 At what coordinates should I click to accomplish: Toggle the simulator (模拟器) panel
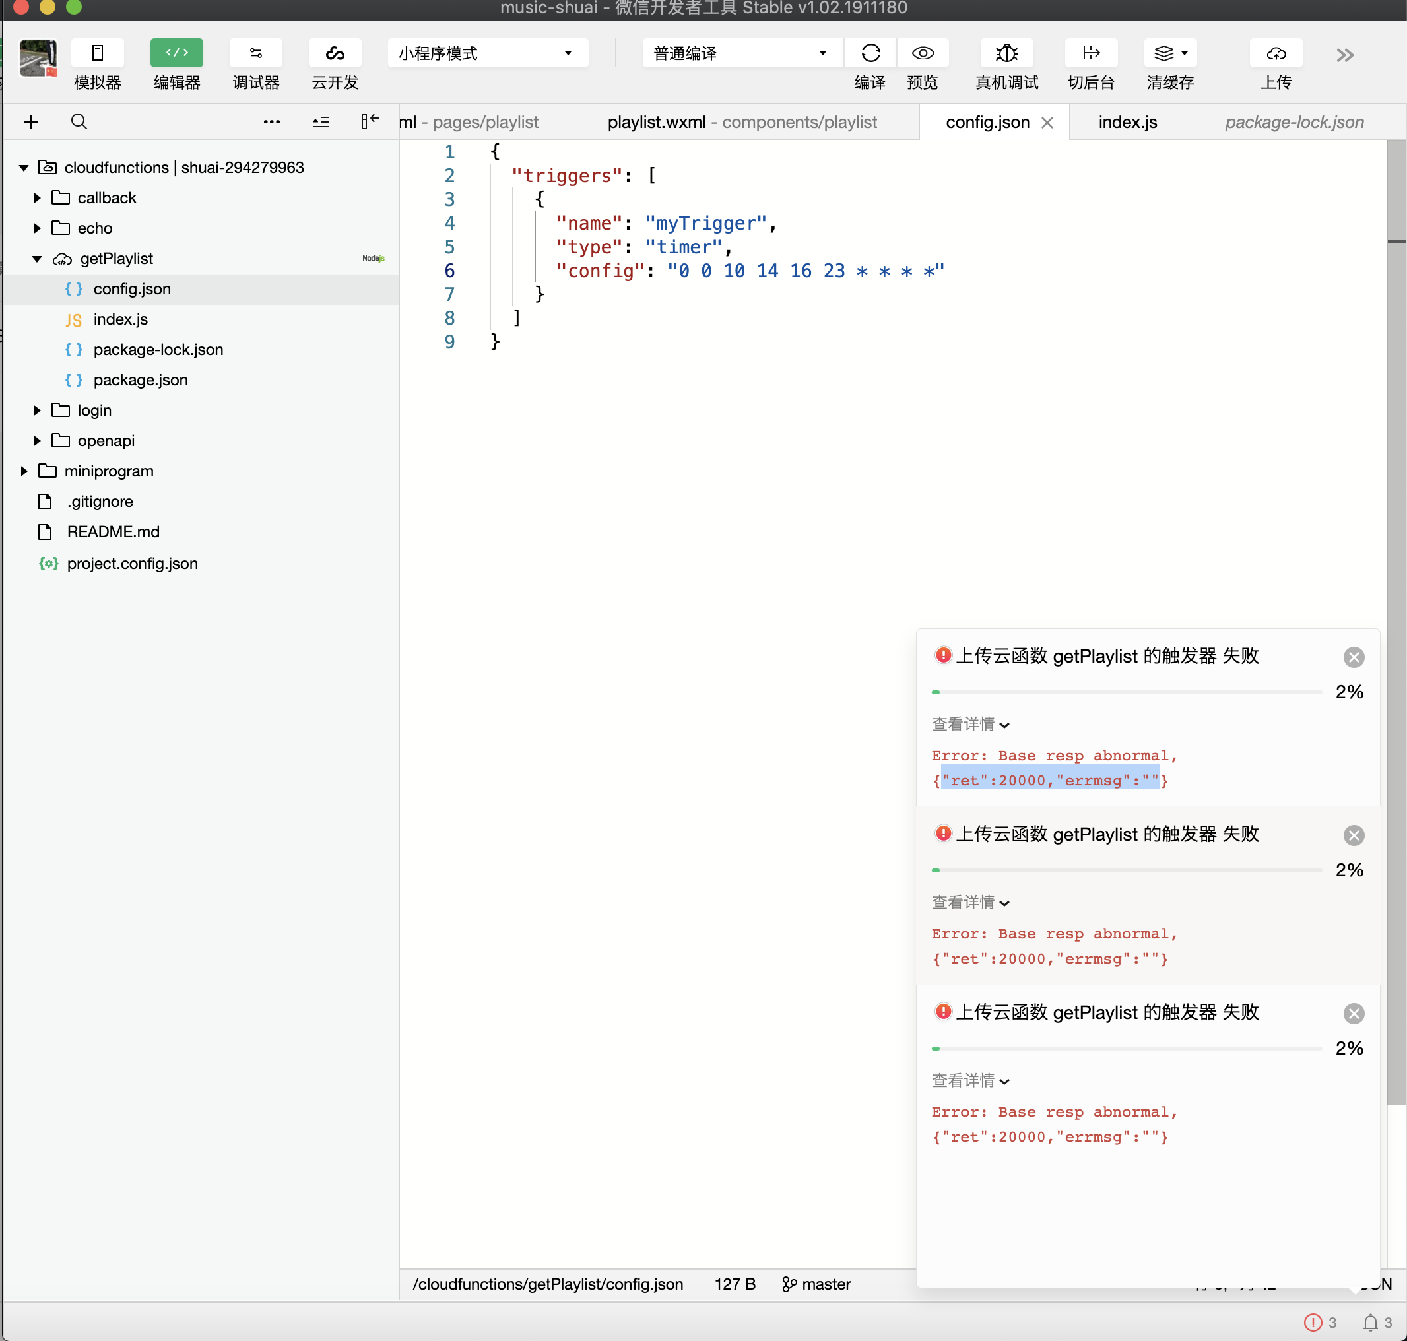click(x=98, y=53)
